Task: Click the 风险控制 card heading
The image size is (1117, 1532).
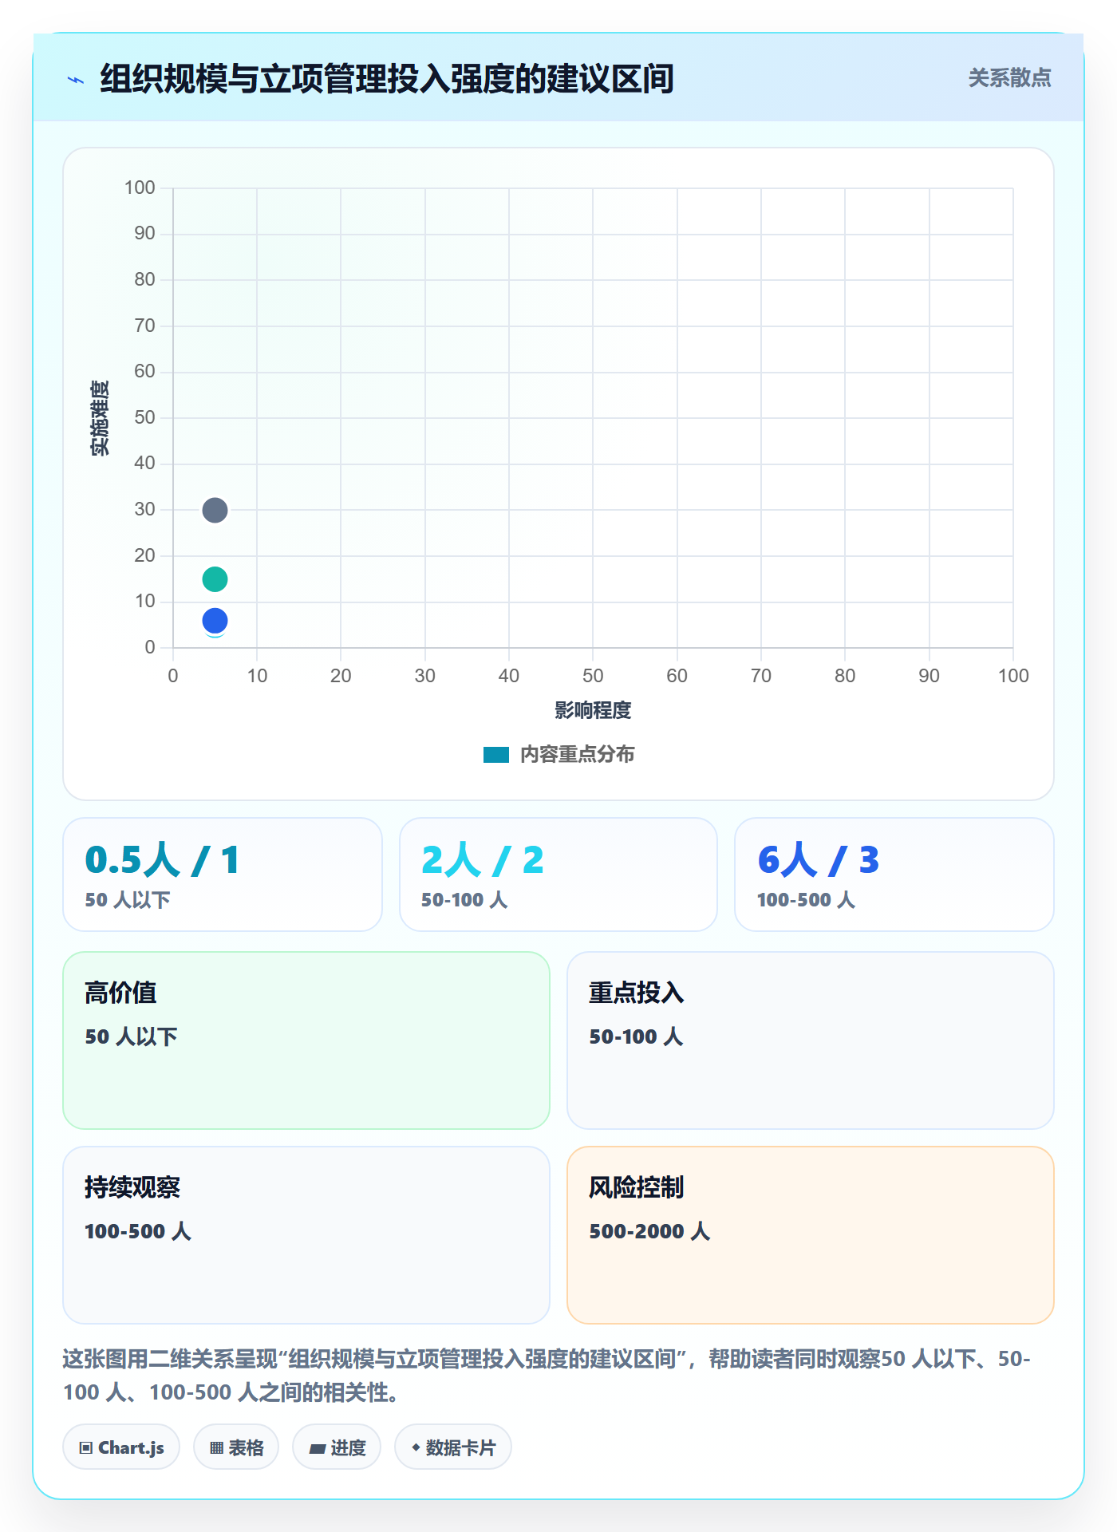Action: point(637,1187)
